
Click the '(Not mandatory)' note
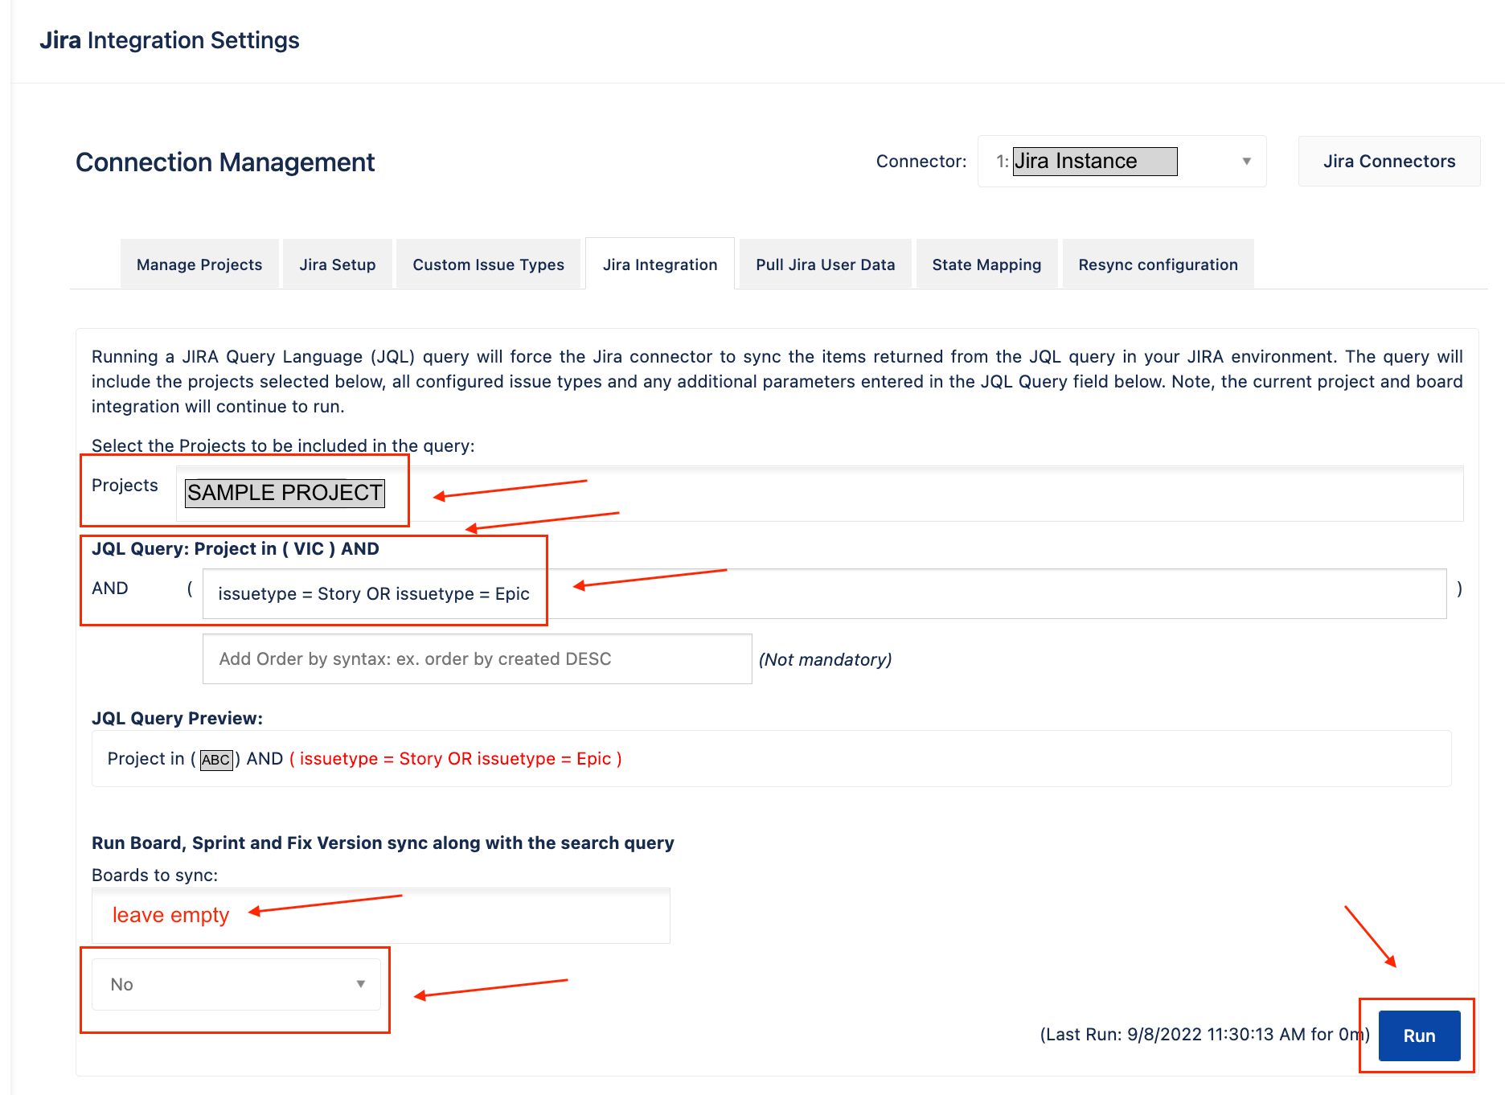pos(825,660)
